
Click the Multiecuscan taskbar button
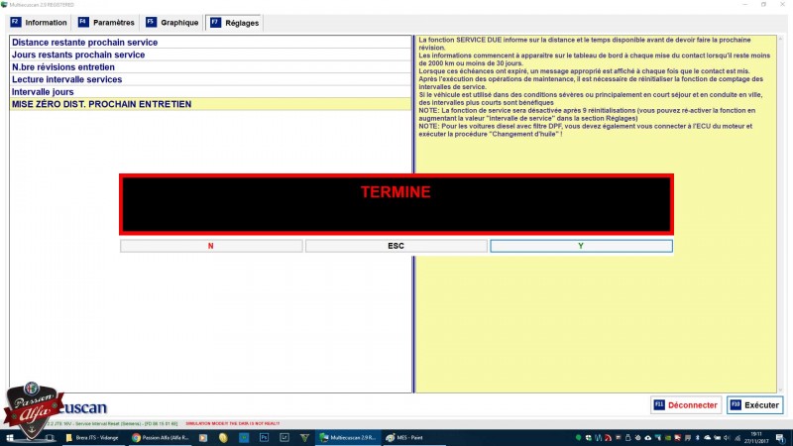[x=347, y=437]
